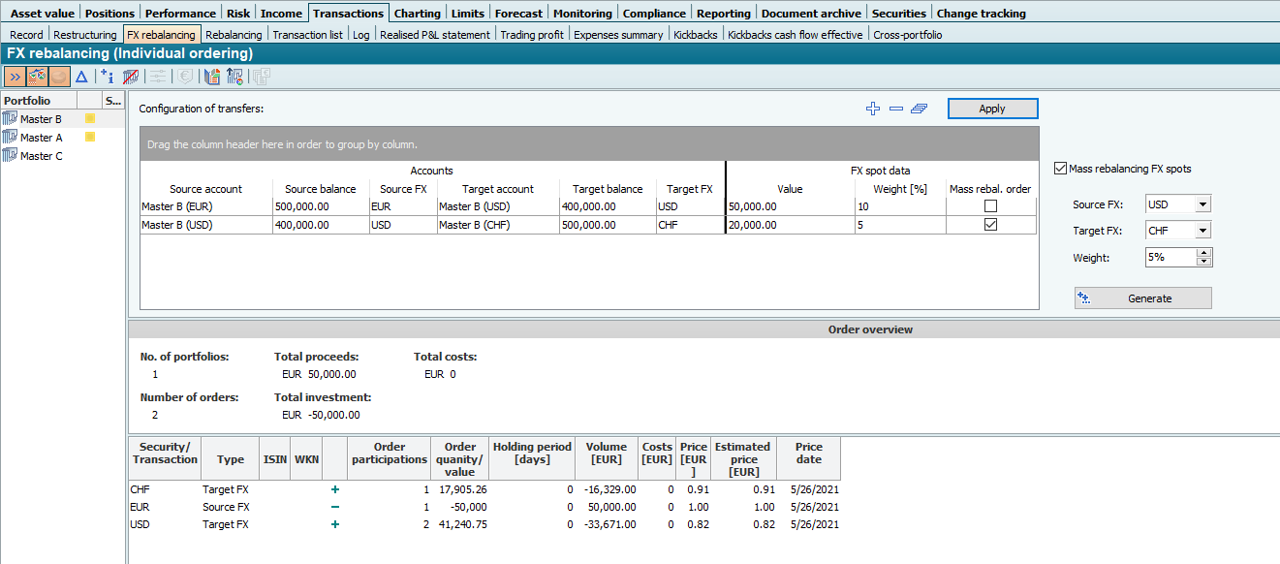The height and width of the screenshot is (564, 1280).
Task: Remove transfer row with minus icon
Action: coord(895,109)
